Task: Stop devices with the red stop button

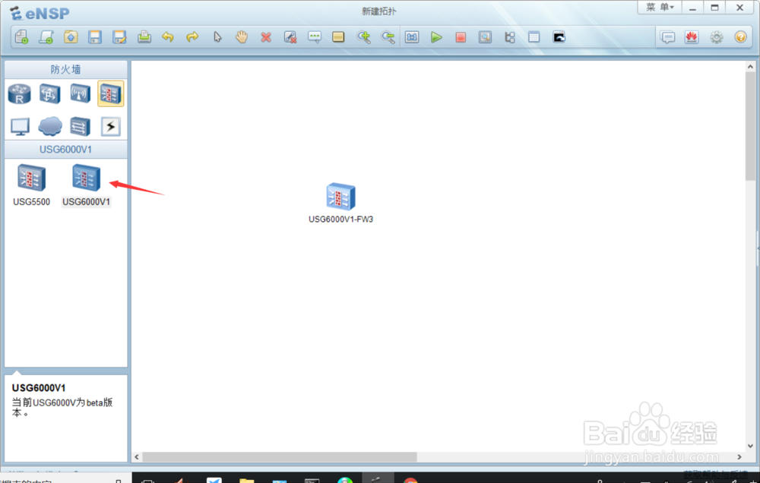Action: (461, 36)
